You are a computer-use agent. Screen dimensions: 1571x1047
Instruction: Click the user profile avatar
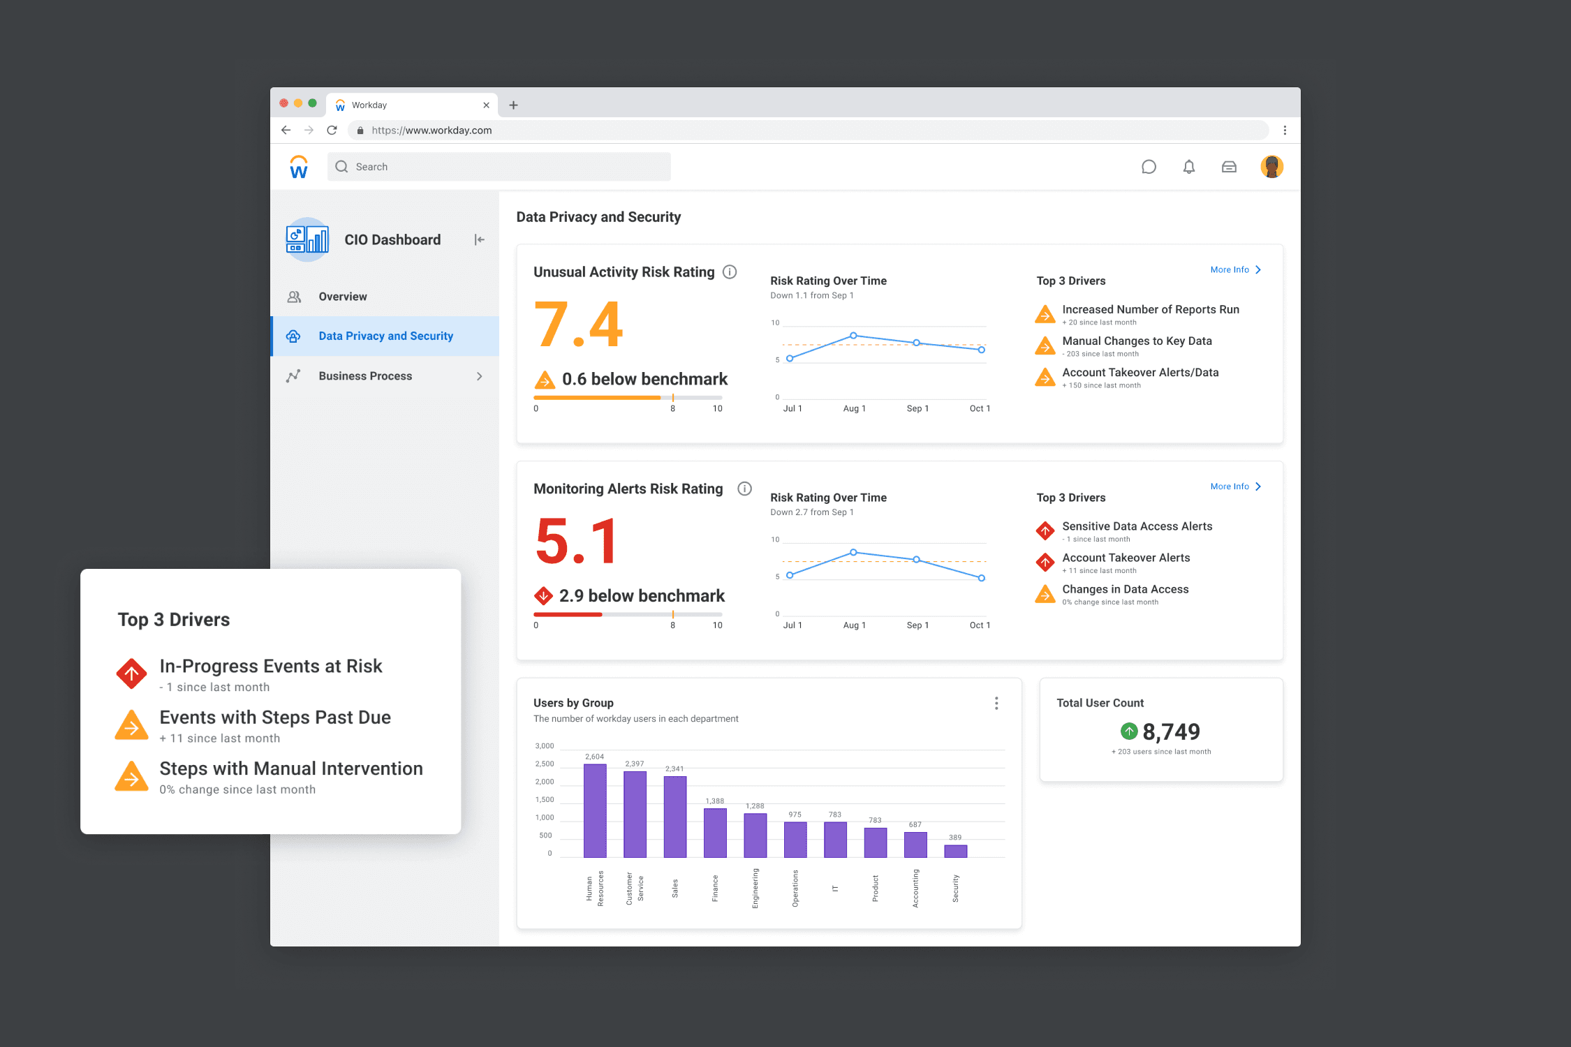(x=1271, y=167)
